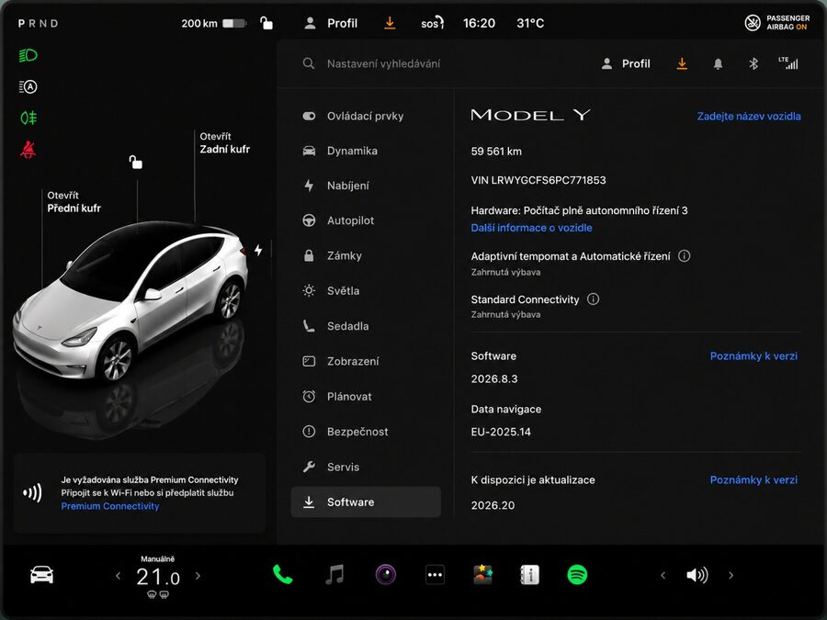Open the Přední kufr front trunk
The image size is (827, 620).
[74, 202]
